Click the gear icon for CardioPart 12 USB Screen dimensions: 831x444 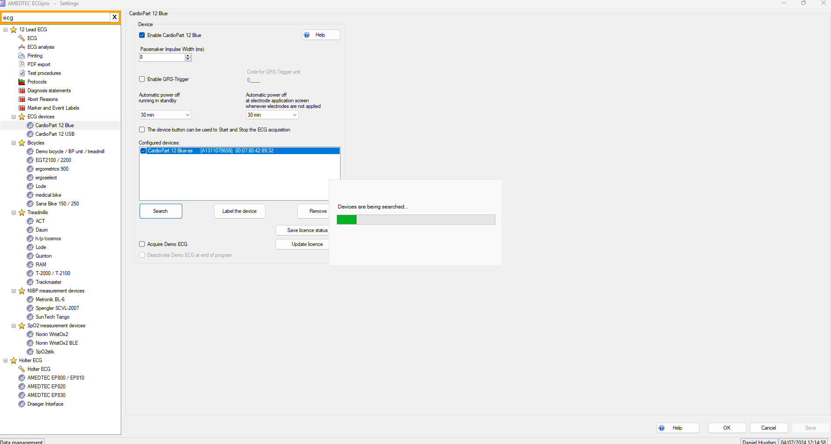point(30,134)
